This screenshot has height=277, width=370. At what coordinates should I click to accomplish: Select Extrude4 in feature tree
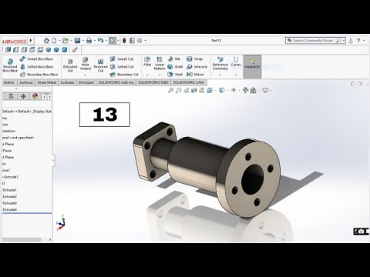(x=10, y=209)
